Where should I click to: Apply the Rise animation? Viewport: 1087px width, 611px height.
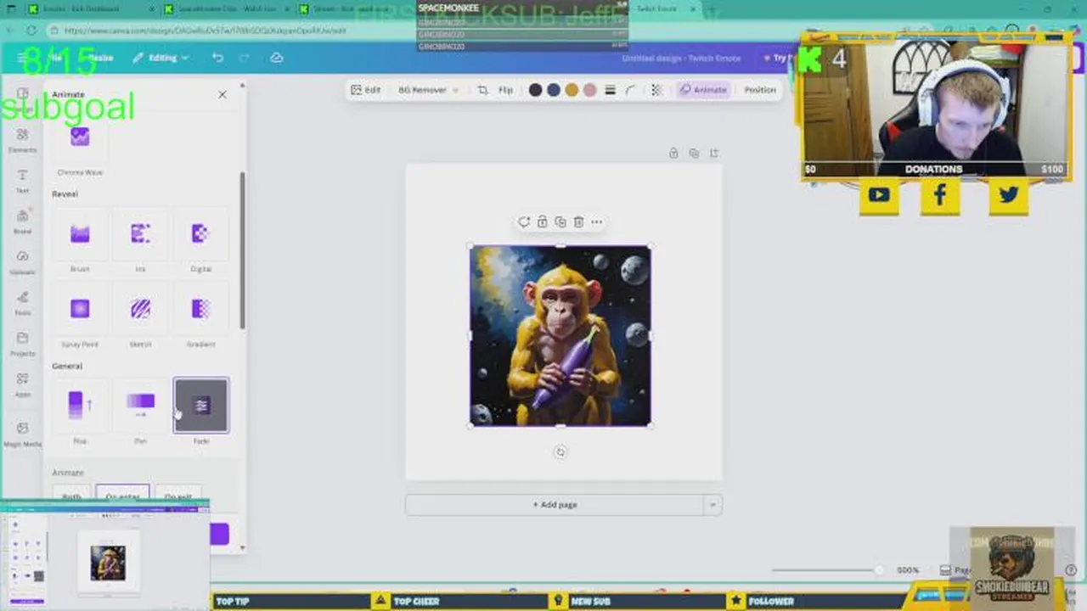pyautogui.click(x=80, y=406)
